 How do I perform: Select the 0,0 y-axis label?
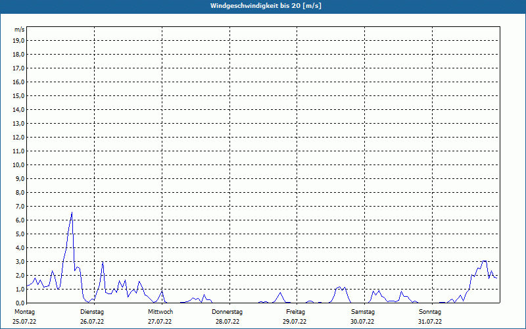(20, 303)
